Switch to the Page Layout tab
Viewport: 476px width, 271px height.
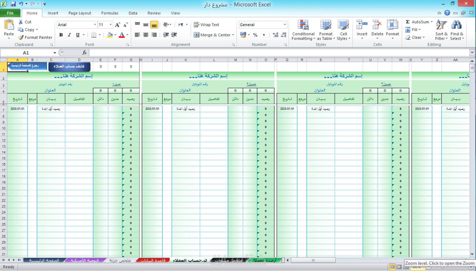point(80,13)
